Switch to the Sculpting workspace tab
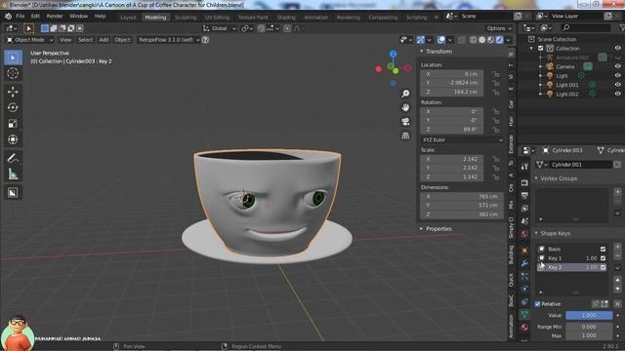 tap(186, 18)
